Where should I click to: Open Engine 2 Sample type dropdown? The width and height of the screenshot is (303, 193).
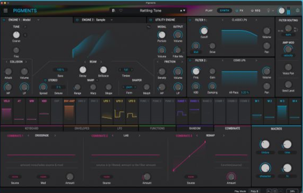pyautogui.click(x=112, y=20)
